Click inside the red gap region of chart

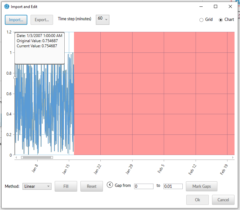click(154, 93)
